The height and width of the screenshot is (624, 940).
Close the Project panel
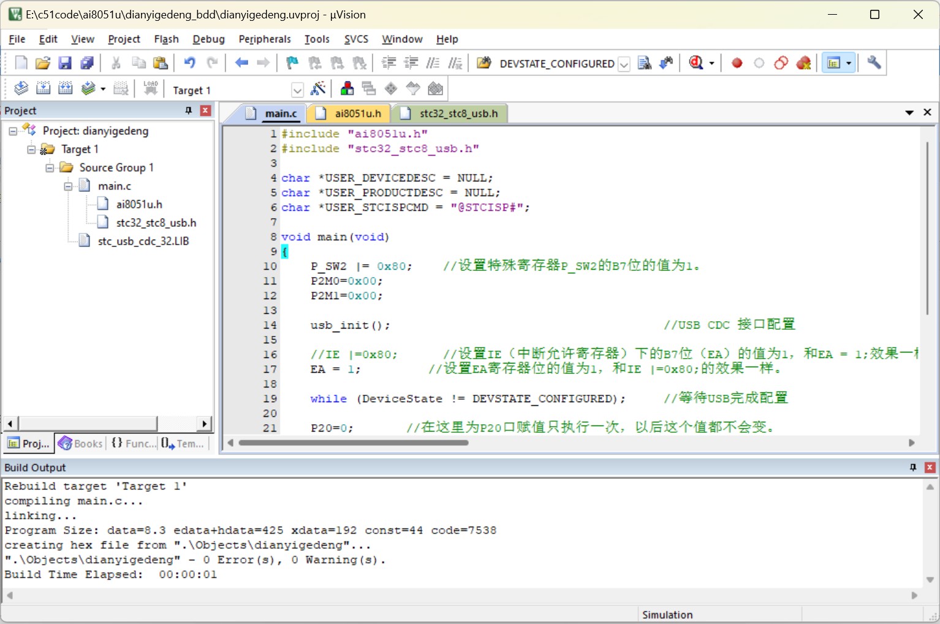(206, 110)
